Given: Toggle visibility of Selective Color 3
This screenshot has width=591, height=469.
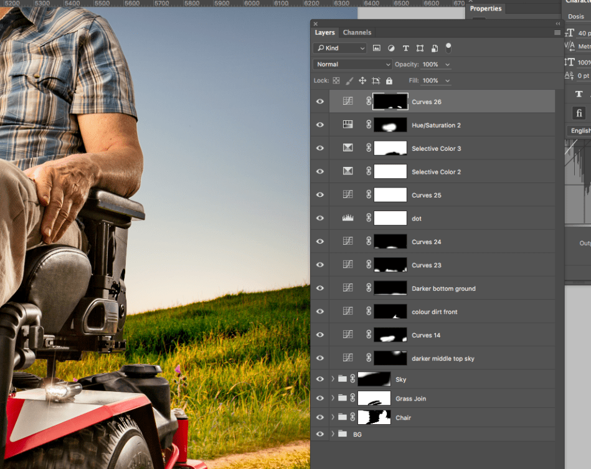Looking at the screenshot, I should pyautogui.click(x=320, y=148).
